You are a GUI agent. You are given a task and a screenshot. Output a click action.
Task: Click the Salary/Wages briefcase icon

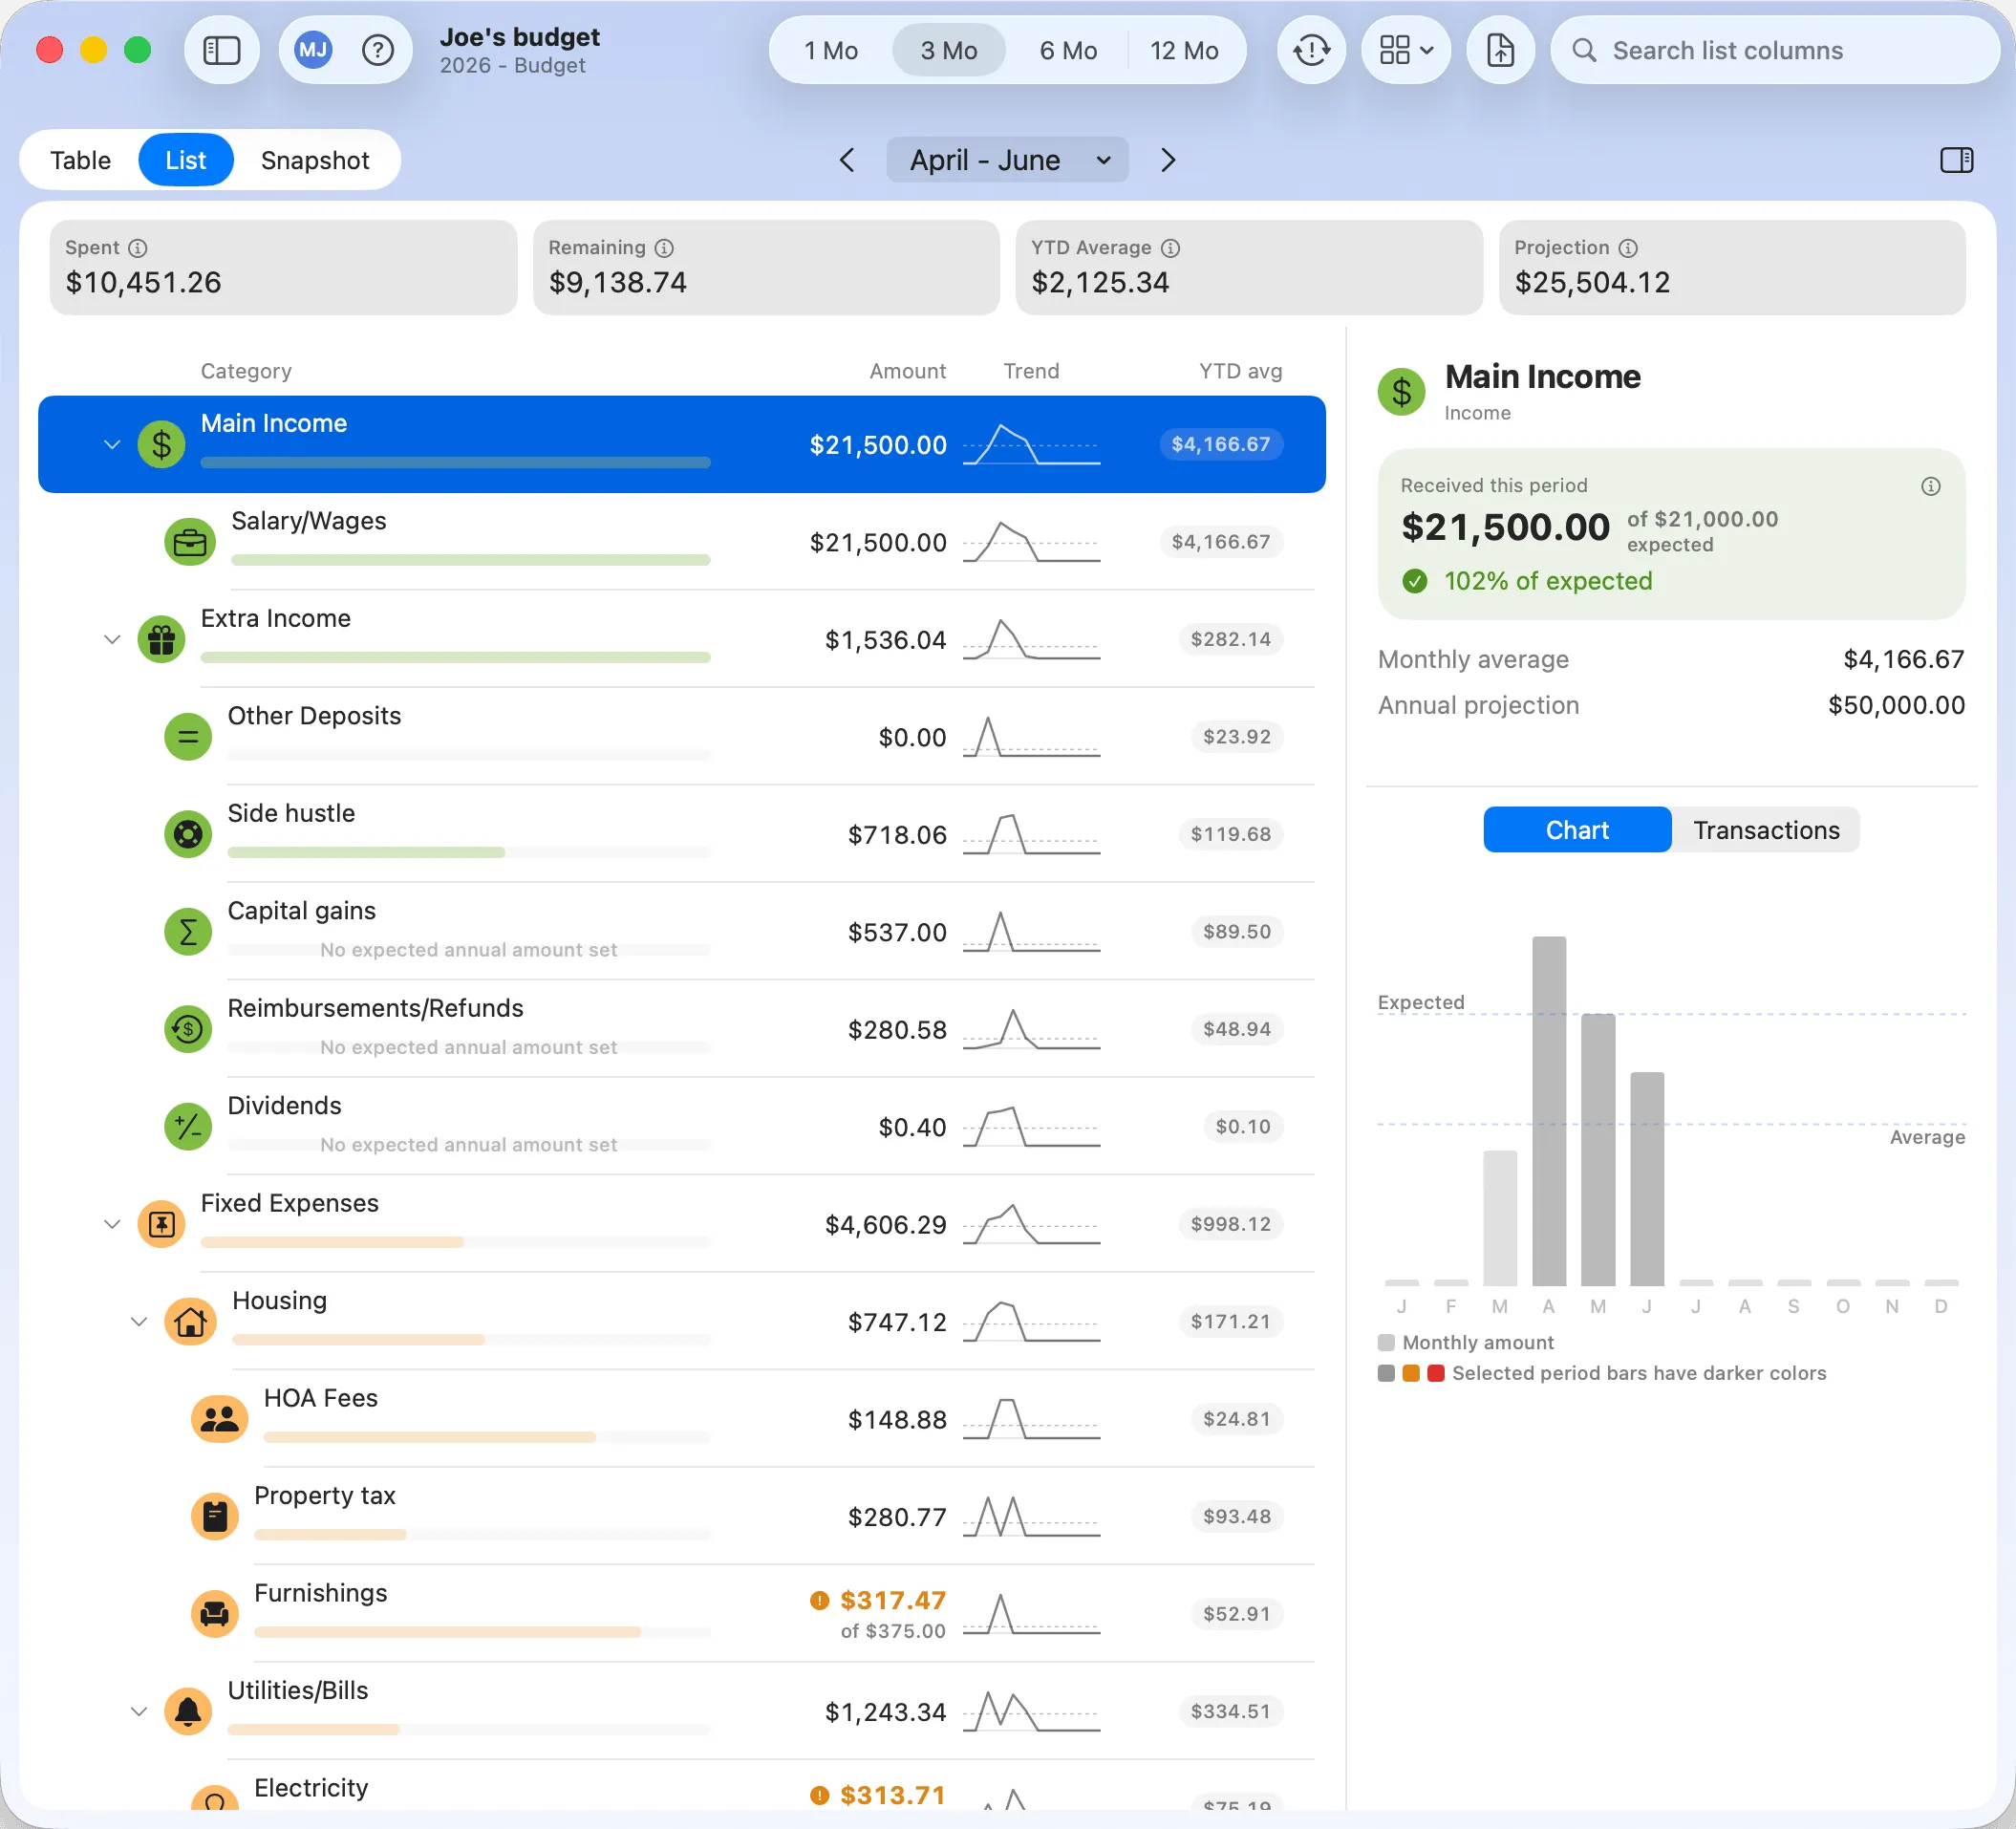(x=189, y=542)
